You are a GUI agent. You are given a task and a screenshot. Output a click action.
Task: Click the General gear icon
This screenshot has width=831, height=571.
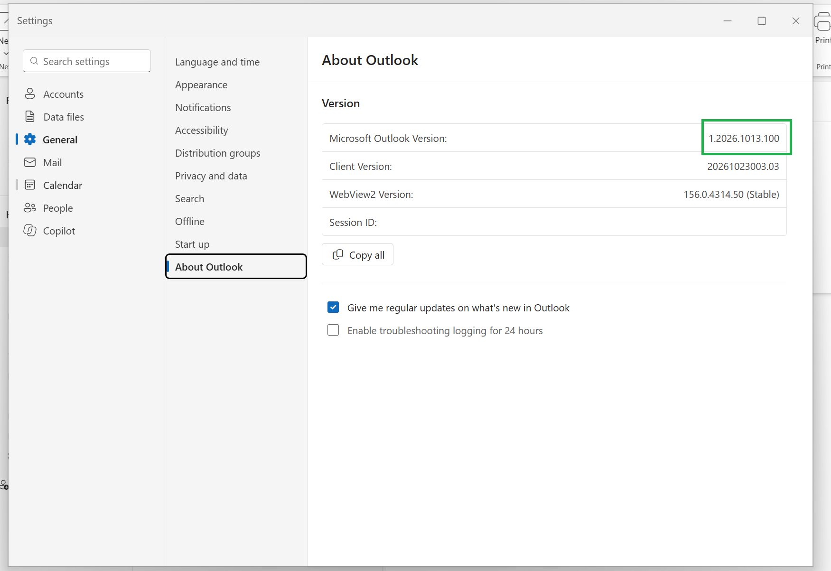tap(30, 139)
